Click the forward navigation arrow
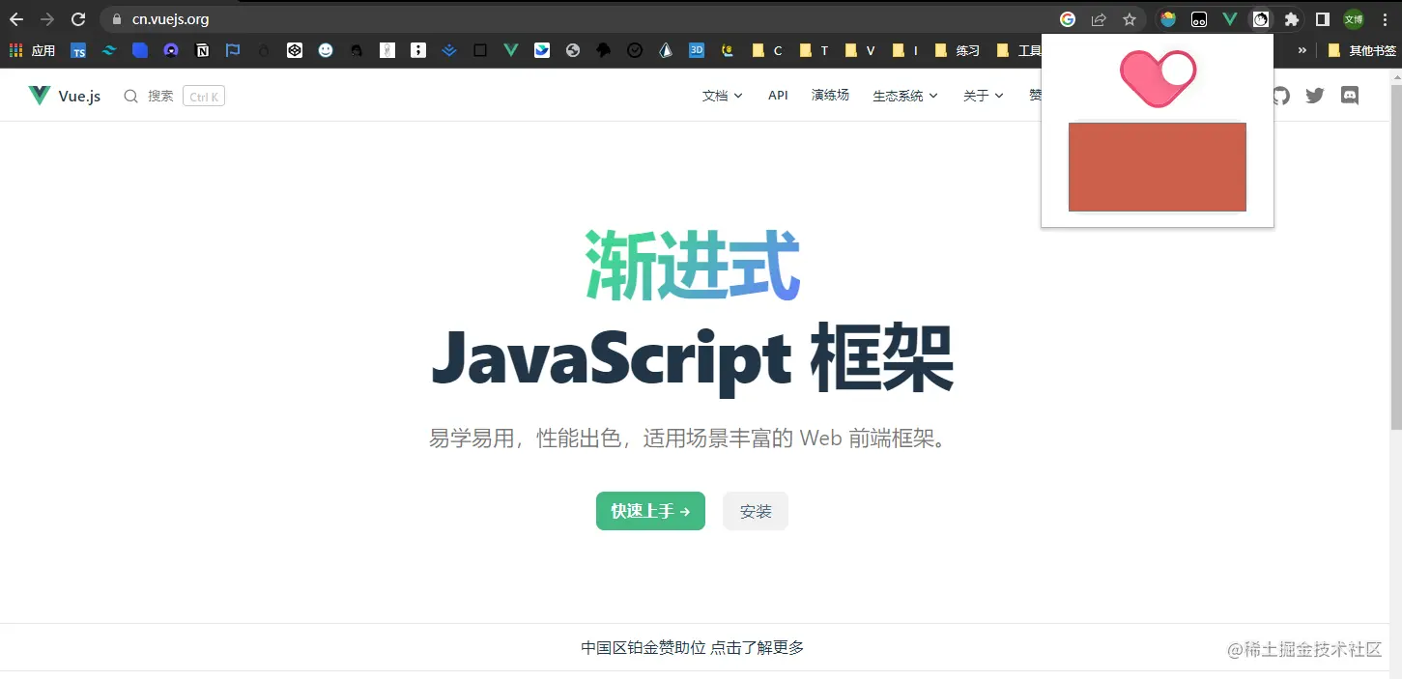Image resolution: width=1402 pixels, height=679 pixels. coord(47,19)
